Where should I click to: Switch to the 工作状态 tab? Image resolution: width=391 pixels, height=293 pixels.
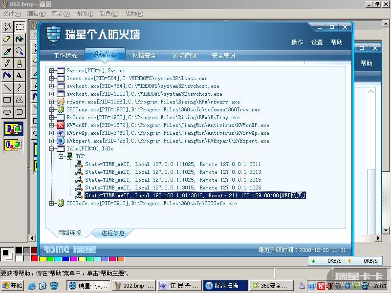(65, 55)
